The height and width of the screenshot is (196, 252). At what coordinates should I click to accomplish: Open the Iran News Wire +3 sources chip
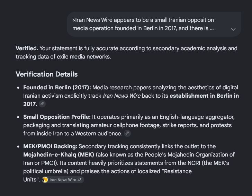63,180
